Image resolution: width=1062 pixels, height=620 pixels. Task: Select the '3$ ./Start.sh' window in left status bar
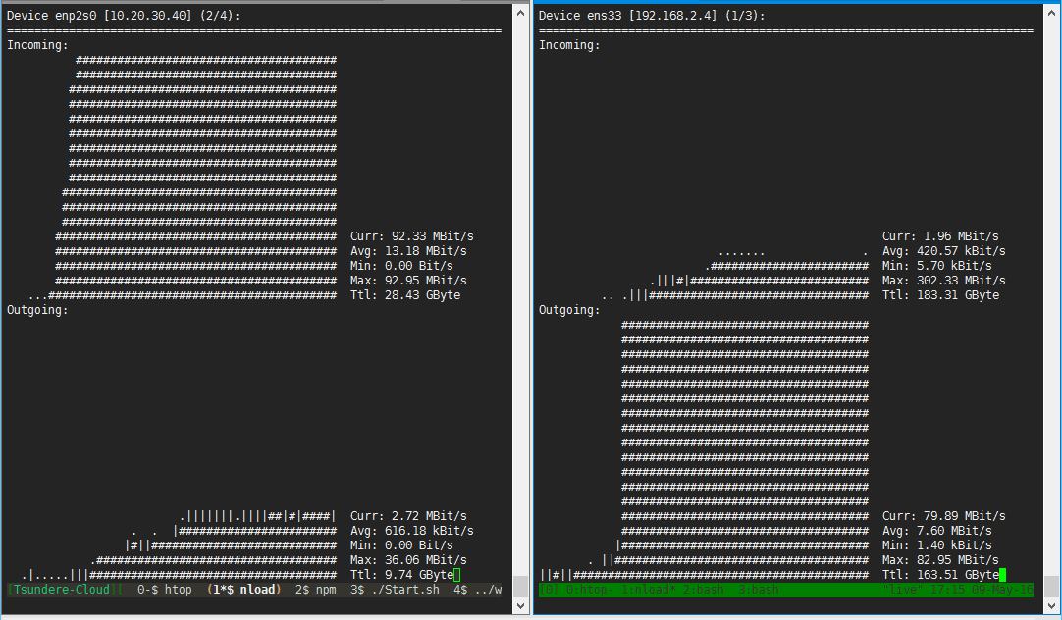pyautogui.click(x=395, y=590)
